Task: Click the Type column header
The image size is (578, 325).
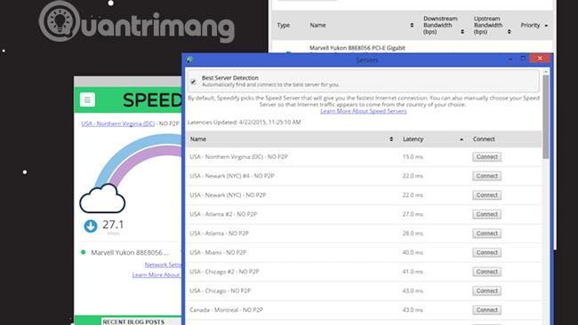Action: 283,26
